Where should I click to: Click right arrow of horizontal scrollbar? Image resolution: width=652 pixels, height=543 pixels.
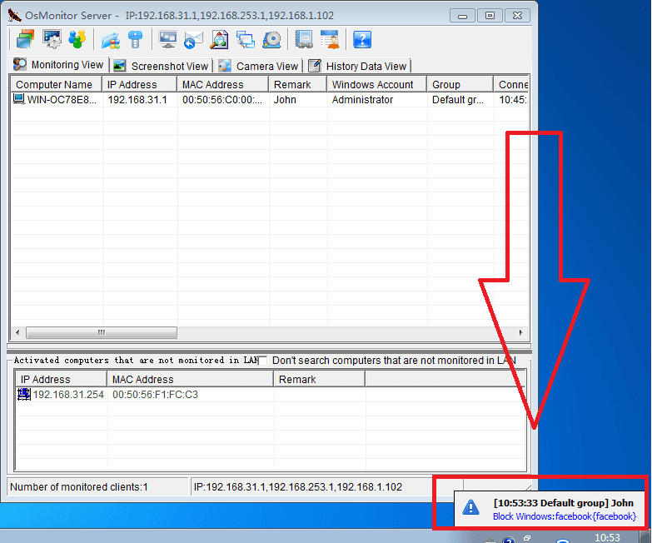(x=521, y=332)
